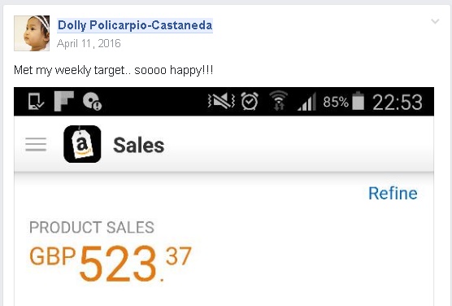The height and width of the screenshot is (306, 452).
Task: Click the Wi-Fi signal status icon
Action: tap(278, 101)
